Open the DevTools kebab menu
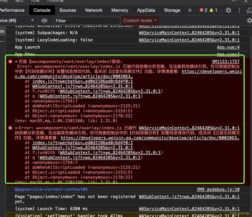Viewport: 252px width, 217px height. [x=239, y=10]
